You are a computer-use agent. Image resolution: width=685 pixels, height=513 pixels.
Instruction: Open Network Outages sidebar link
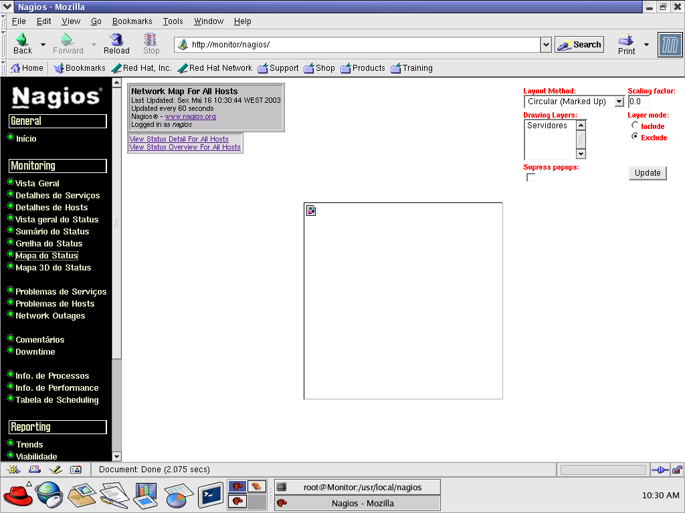tap(50, 316)
